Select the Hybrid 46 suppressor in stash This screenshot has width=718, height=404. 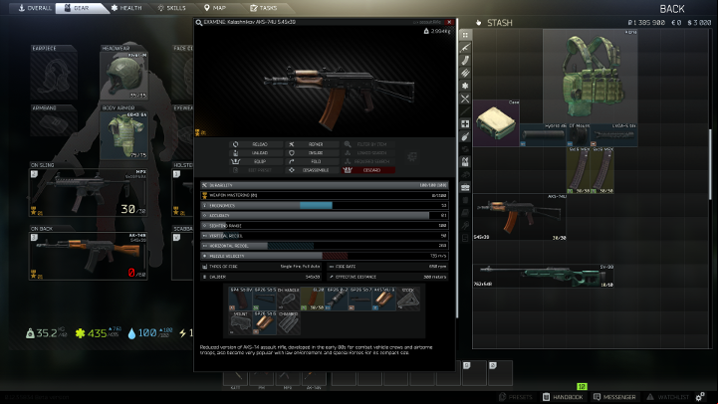pos(543,135)
